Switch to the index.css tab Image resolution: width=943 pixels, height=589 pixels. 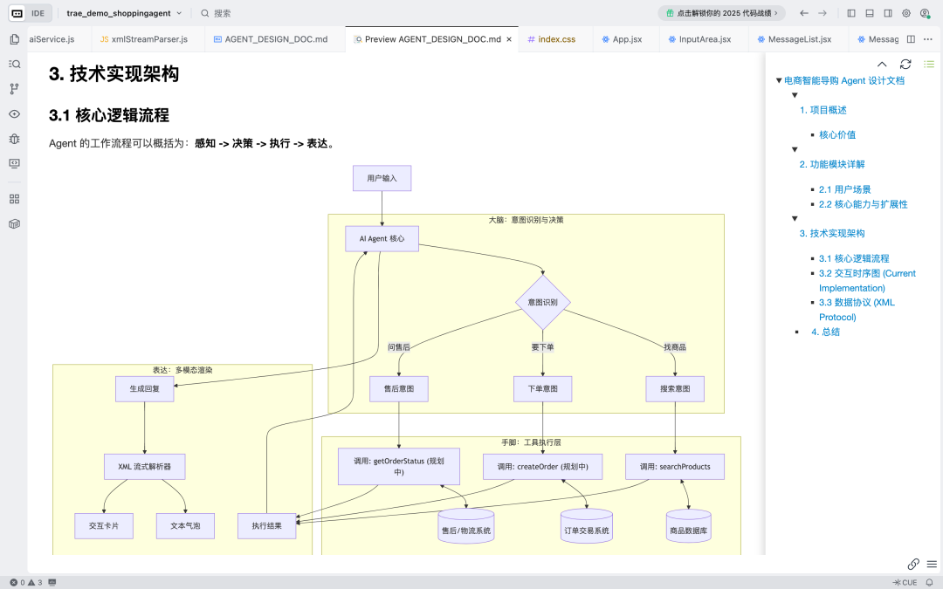pos(554,38)
